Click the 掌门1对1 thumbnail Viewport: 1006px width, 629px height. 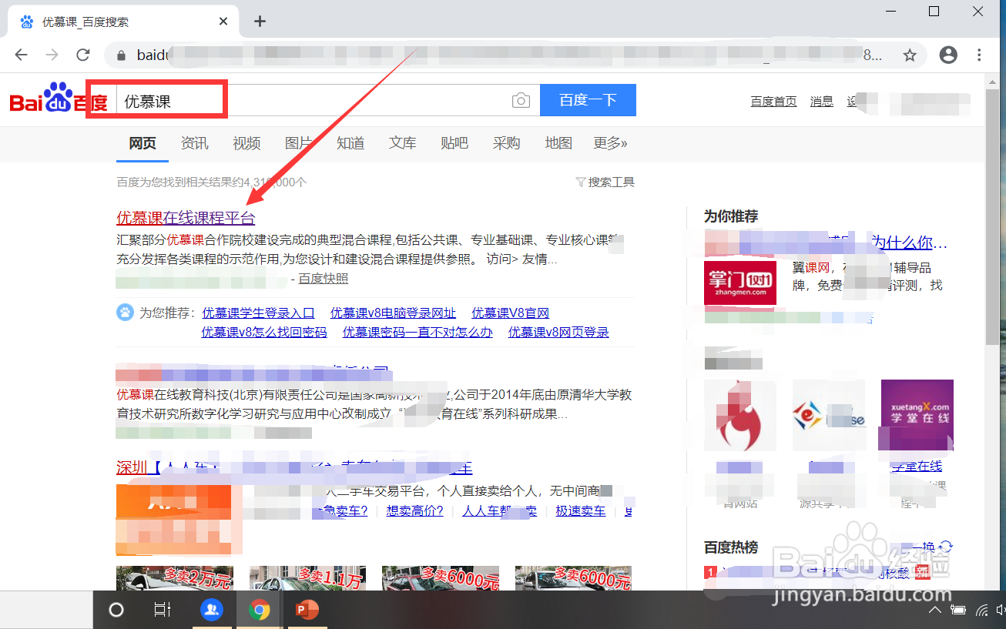pos(740,283)
